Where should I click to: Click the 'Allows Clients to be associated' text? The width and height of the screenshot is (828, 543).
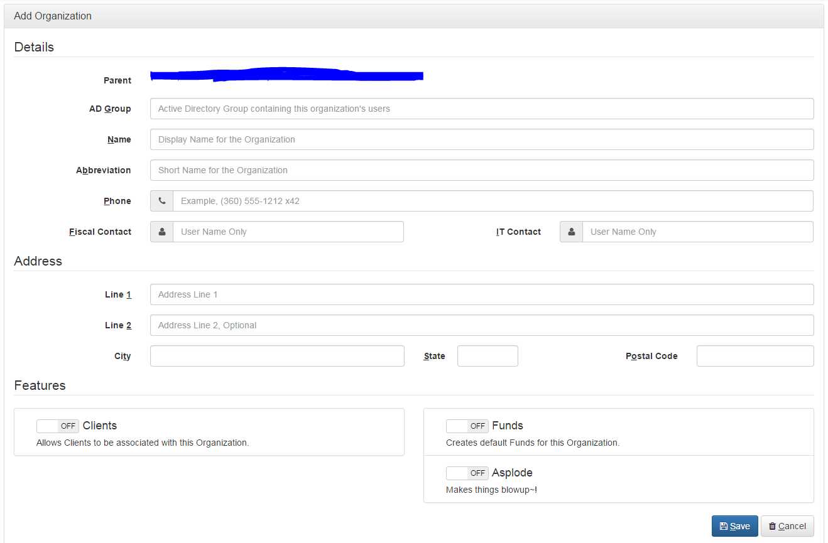143,443
